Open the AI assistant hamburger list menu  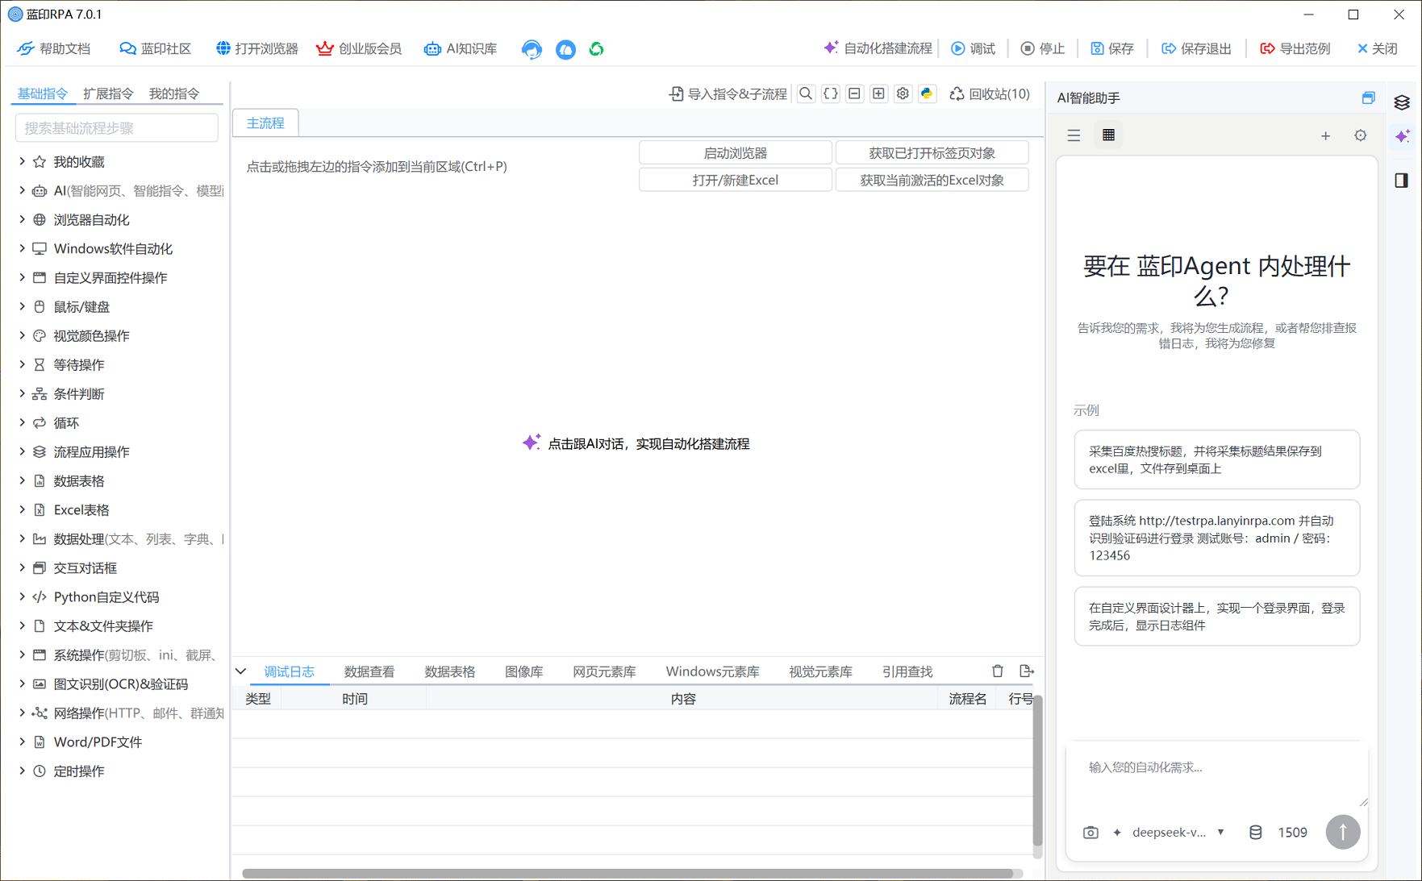(1074, 135)
